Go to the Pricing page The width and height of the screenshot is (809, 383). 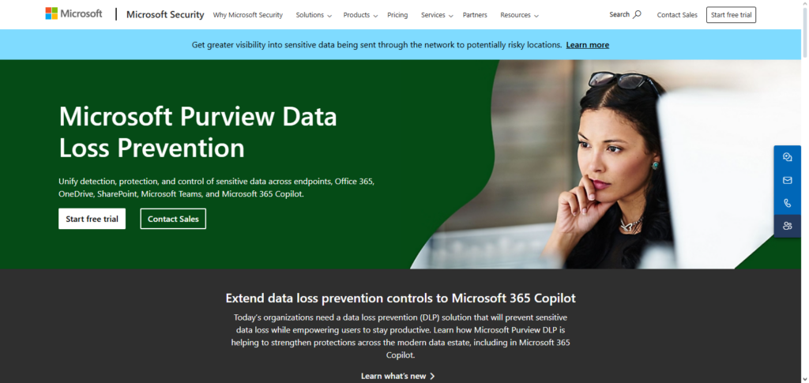coord(397,15)
